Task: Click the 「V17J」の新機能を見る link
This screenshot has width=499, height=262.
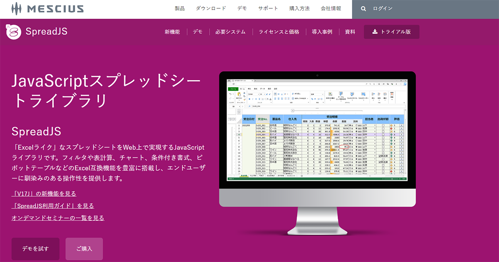Action: click(44, 194)
